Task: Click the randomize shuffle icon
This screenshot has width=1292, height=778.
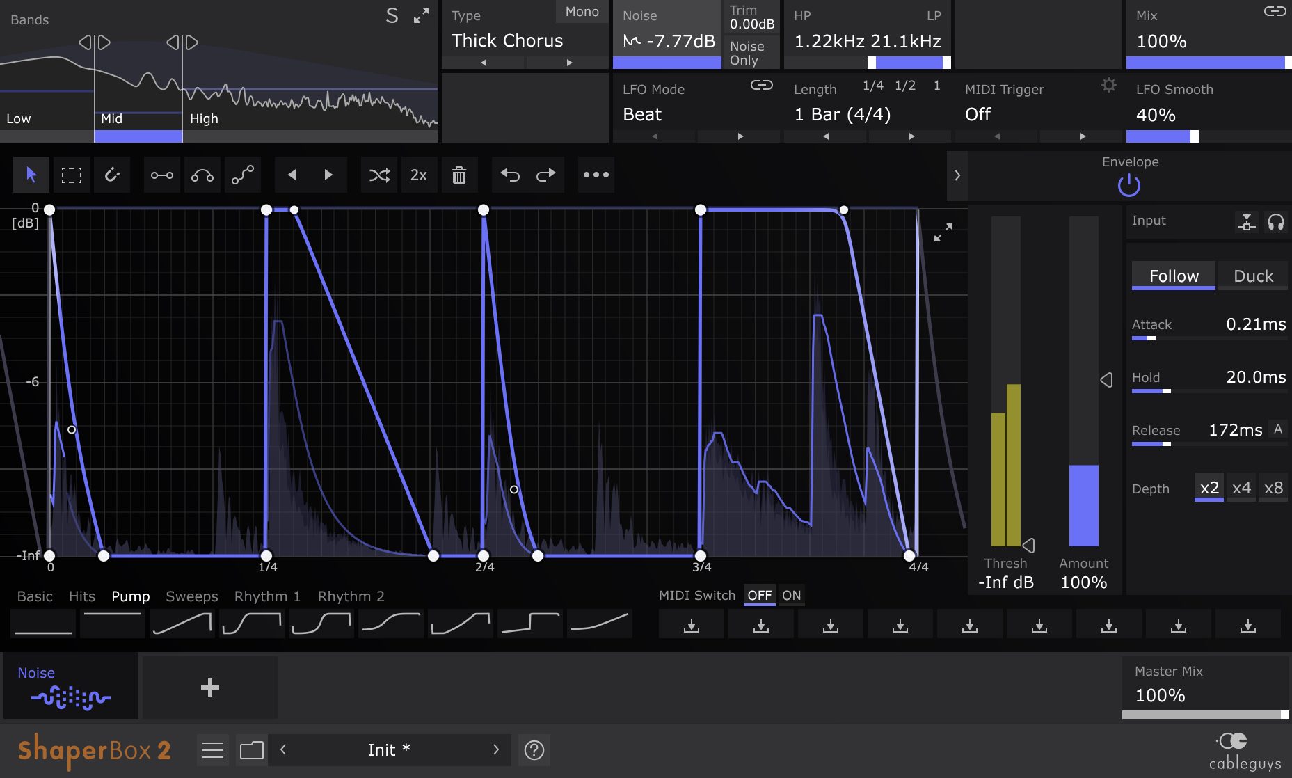Action: tap(379, 175)
